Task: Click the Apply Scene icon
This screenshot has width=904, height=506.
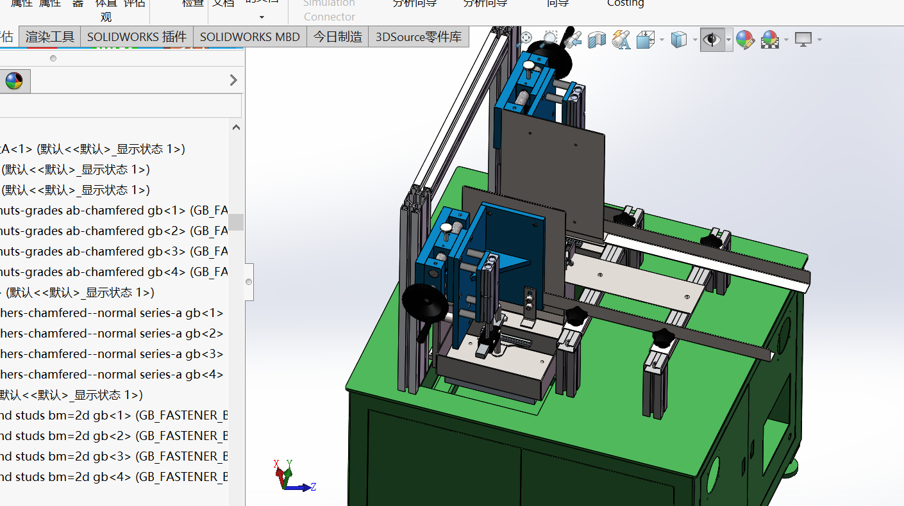Action: point(769,40)
